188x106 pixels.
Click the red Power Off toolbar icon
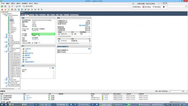[x=2, y=9]
